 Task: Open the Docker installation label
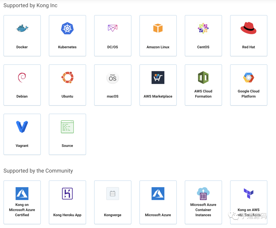coord(22,47)
